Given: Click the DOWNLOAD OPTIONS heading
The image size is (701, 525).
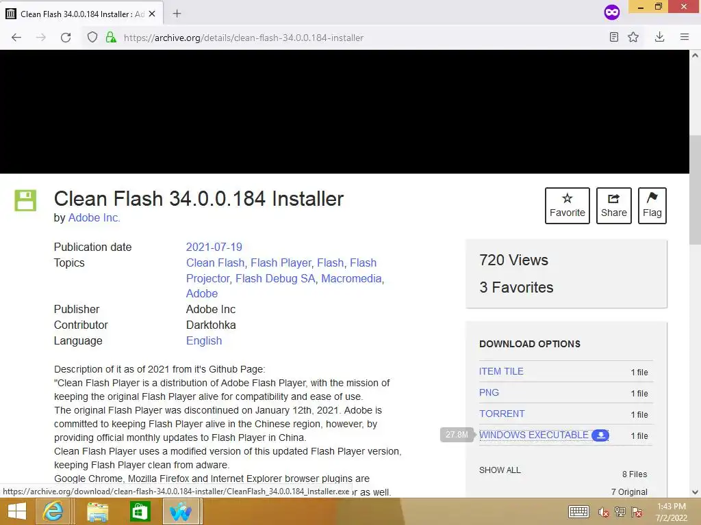Looking at the screenshot, I should (530, 344).
